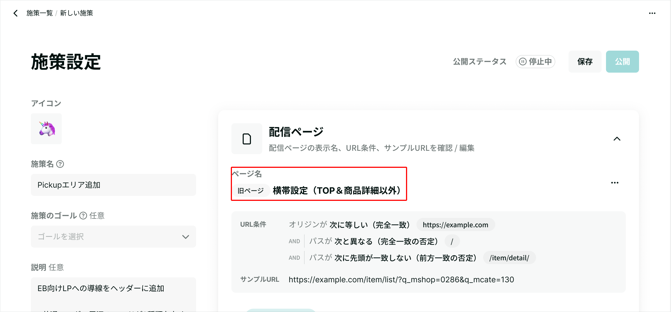671x312 pixels.
Task: Click the https://example.com origin chip
Action: click(x=455, y=225)
